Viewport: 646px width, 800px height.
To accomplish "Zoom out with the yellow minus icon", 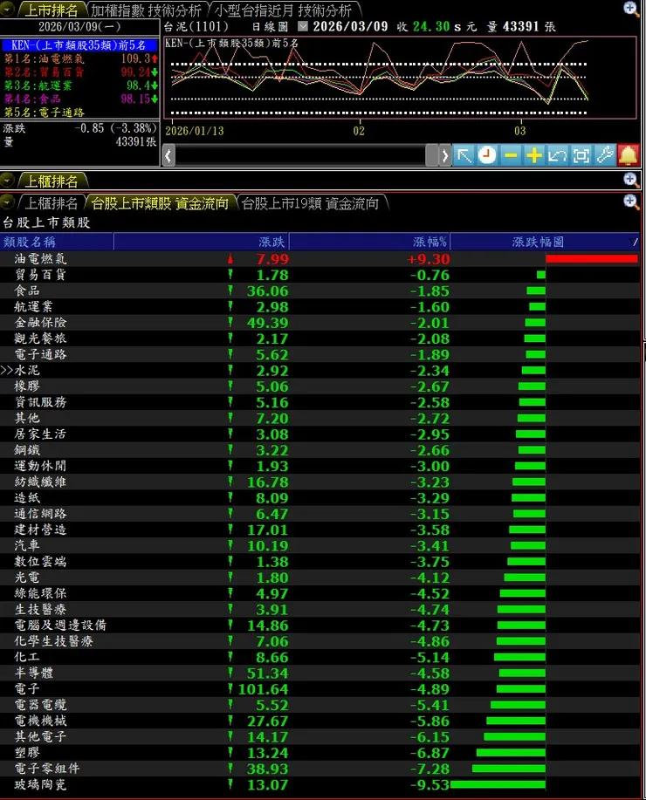I will pyautogui.click(x=511, y=155).
